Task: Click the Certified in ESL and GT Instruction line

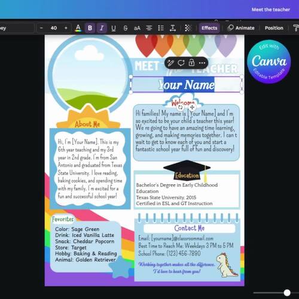Action: (174, 203)
